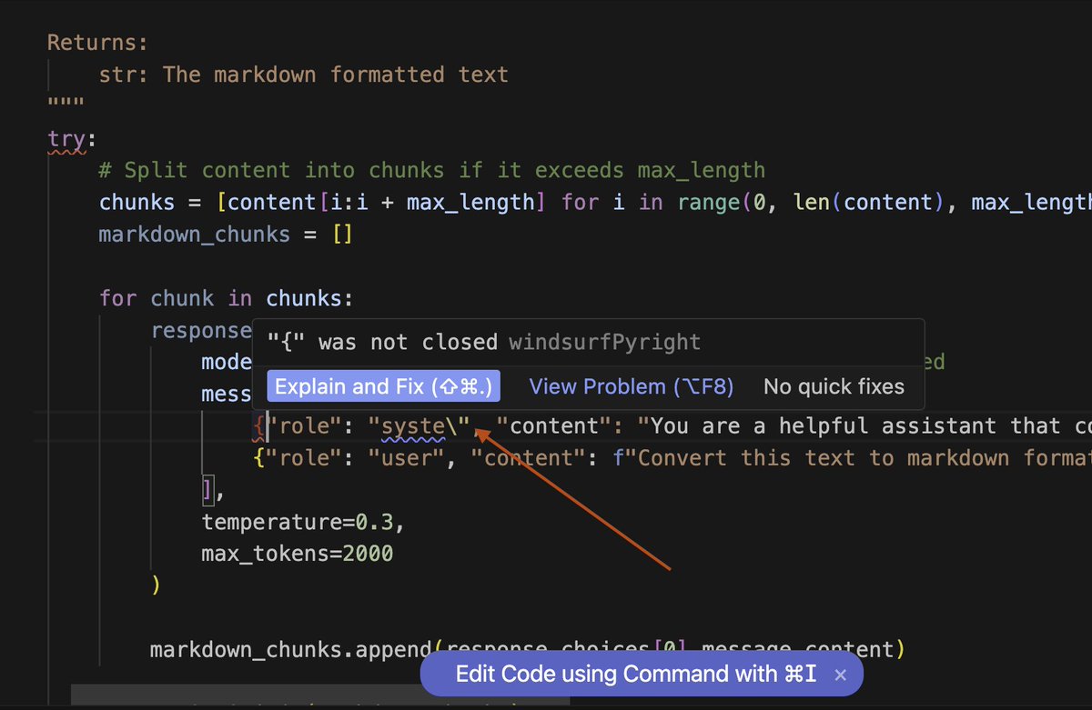This screenshot has height=710, width=1092.
Task: Click the 'for chunk in chunks:' line
Action: pos(226,298)
